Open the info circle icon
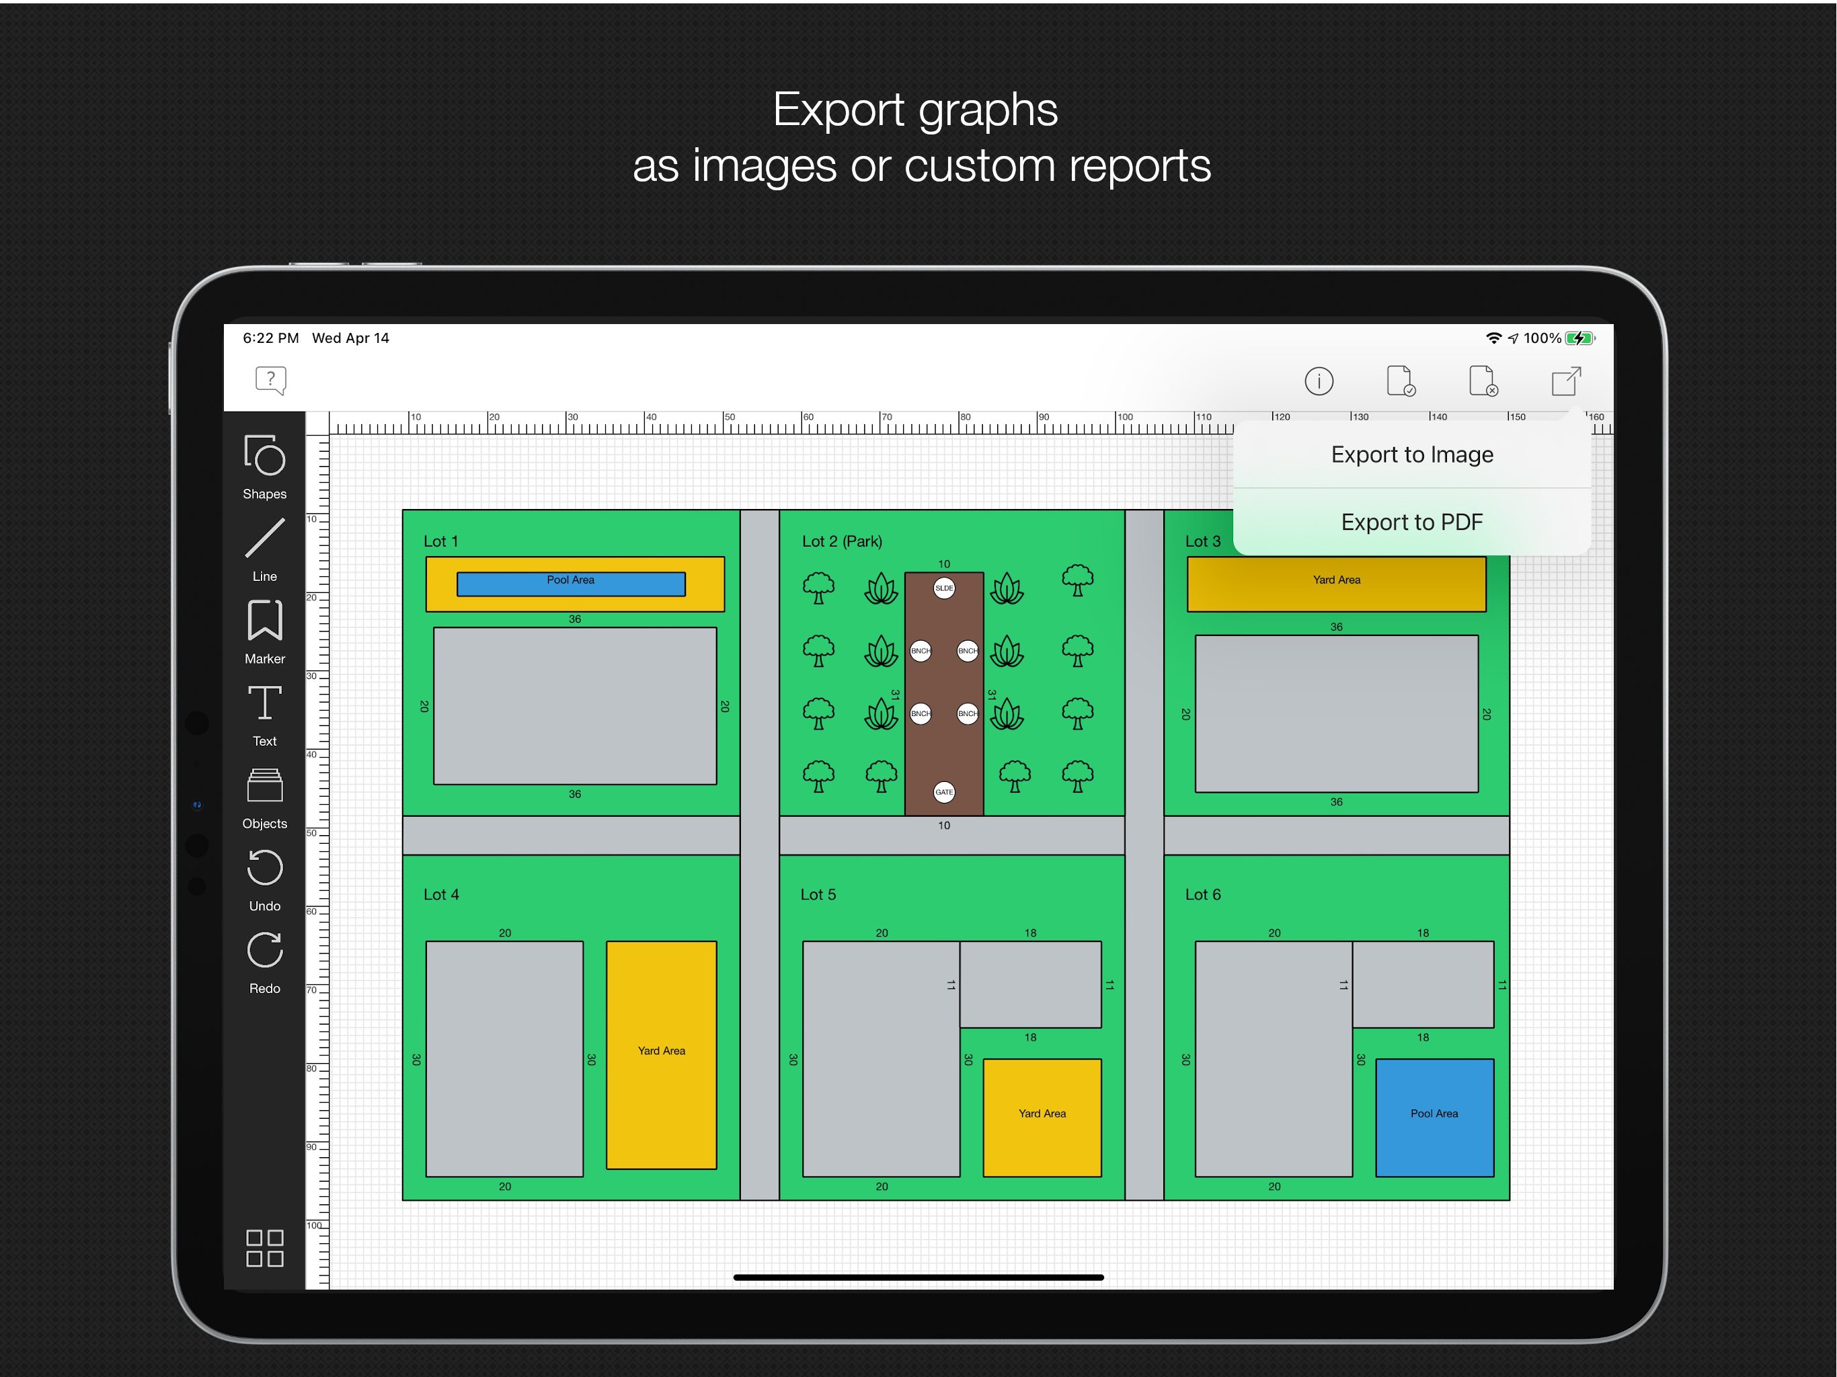This screenshot has width=1837, height=1377. click(x=1318, y=381)
